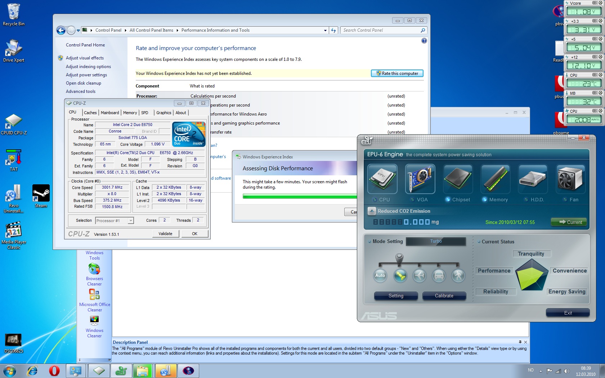Click the assessment green progress bar
Viewport: 605px width, 378px height.
[300, 196]
